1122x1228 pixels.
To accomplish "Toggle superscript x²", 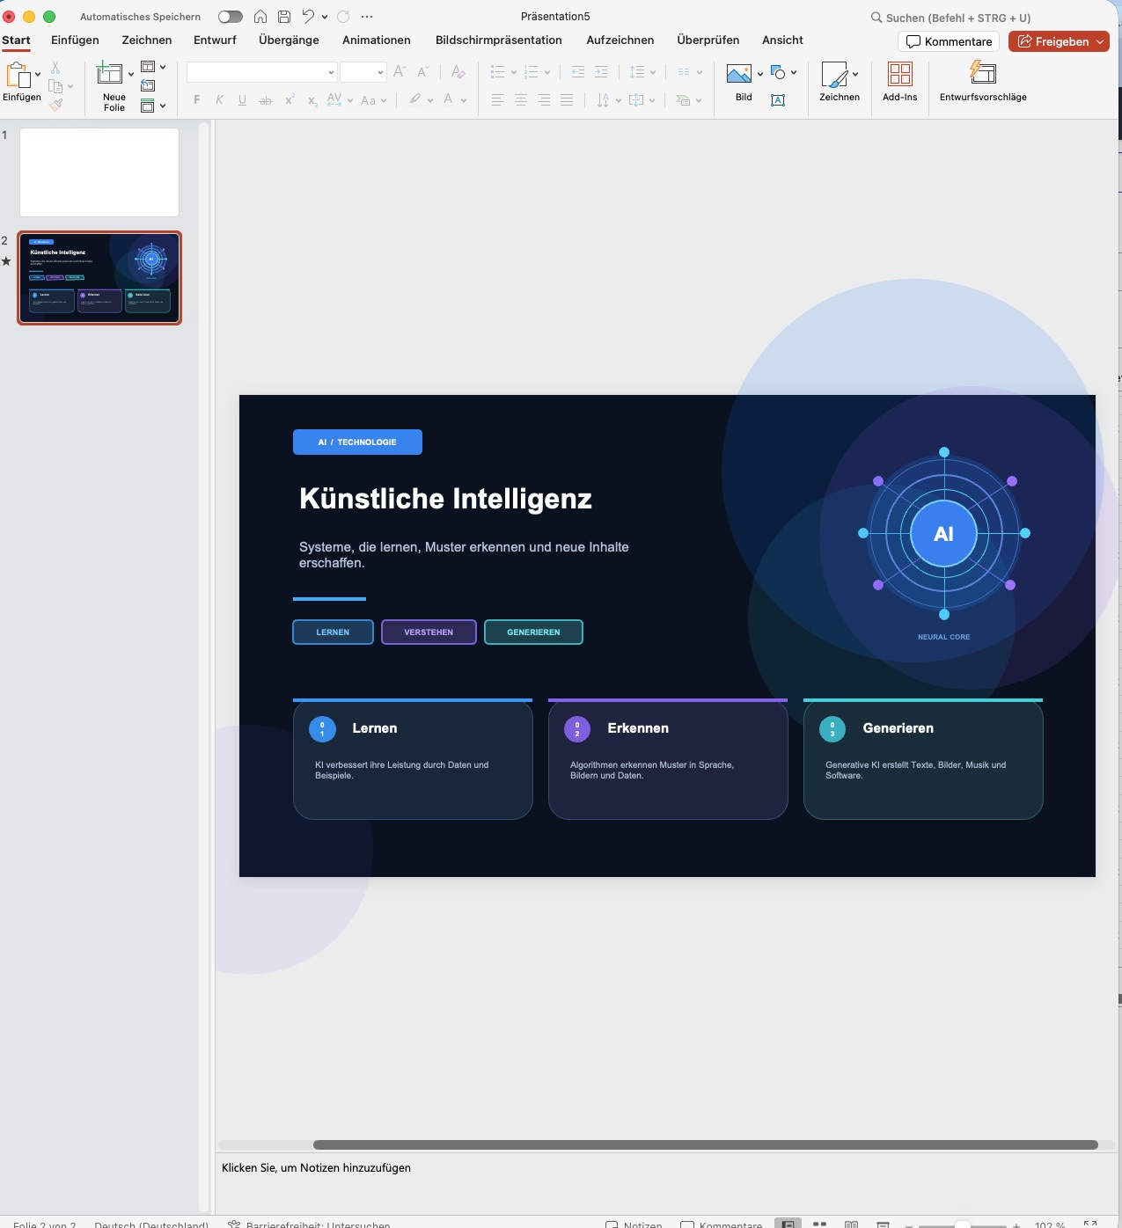I will point(289,100).
